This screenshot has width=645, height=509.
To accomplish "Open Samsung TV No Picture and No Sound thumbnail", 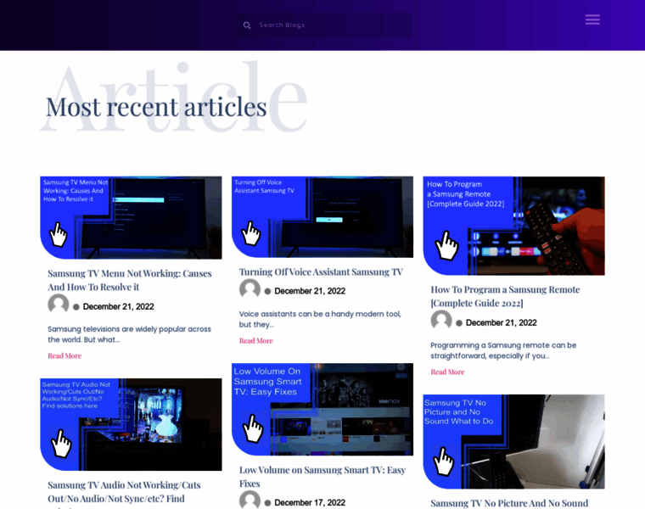I will (513, 442).
